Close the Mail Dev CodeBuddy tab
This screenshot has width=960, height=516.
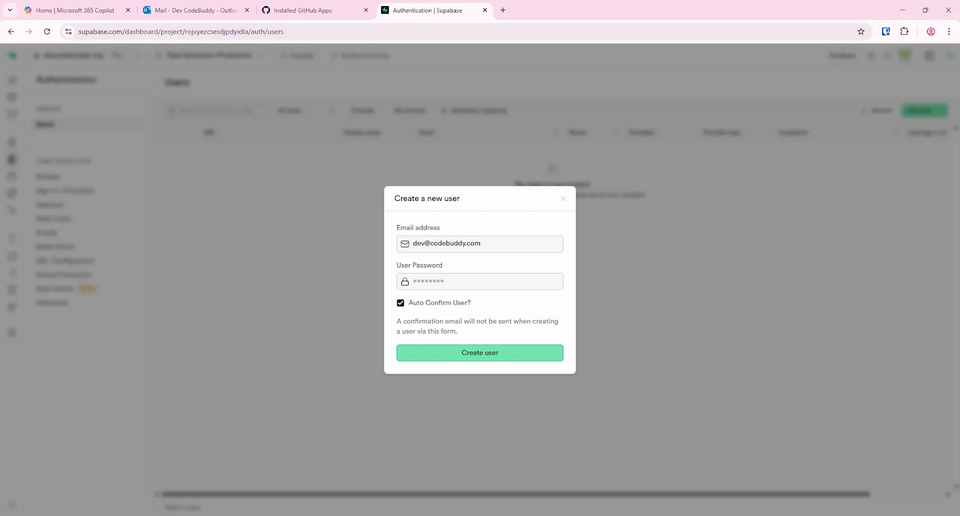(247, 10)
